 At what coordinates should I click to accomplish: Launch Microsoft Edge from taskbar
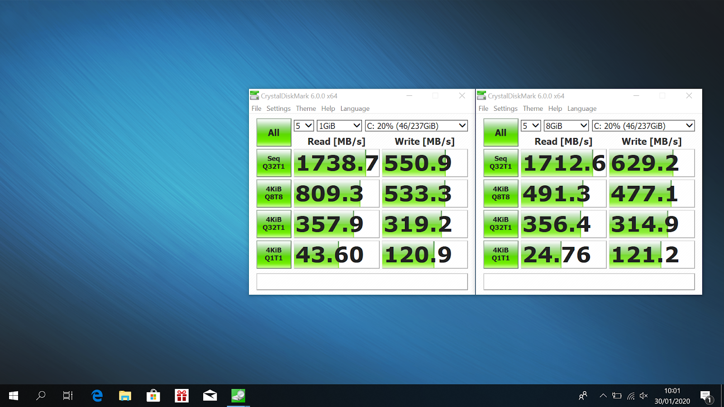[97, 396]
